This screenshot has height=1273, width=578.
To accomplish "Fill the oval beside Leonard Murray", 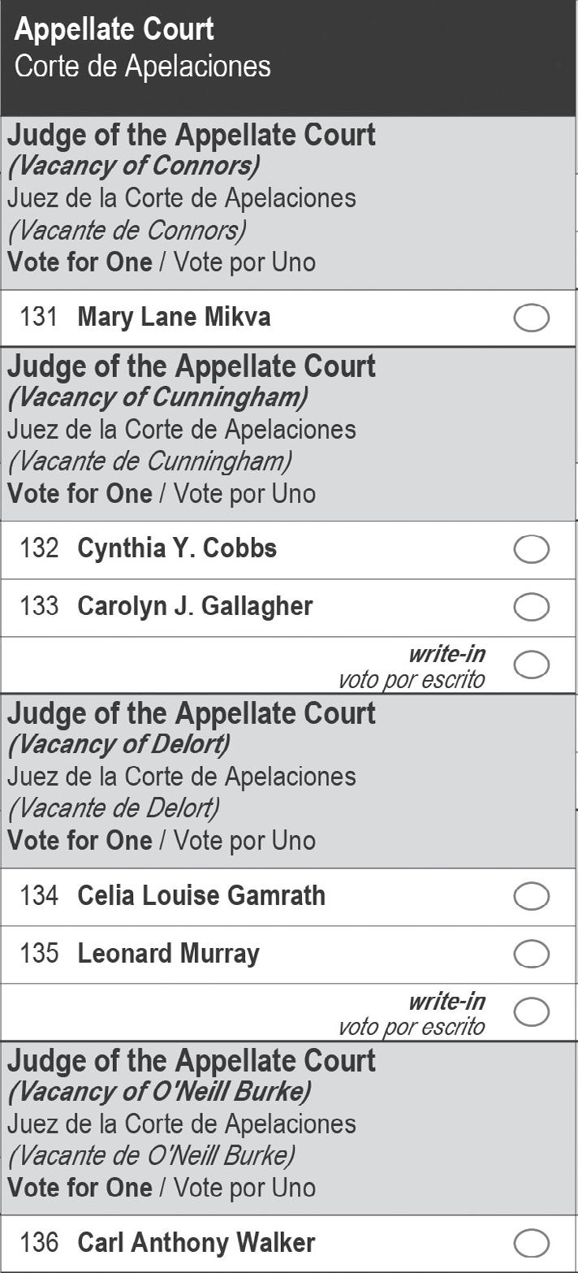I will pos(532,954).
